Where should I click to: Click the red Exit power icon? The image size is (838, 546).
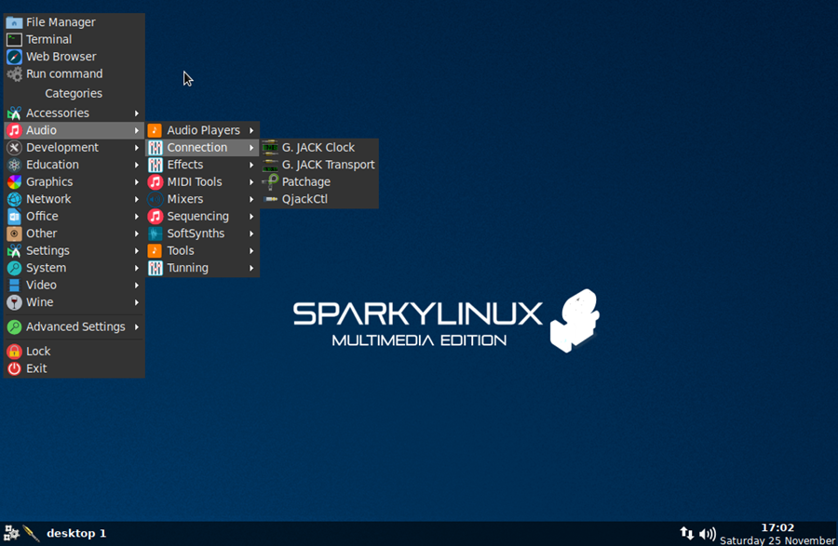point(14,368)
